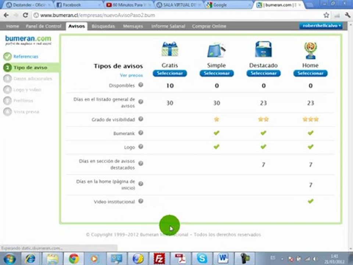Click the taskbar clock
The image size is (353, 265).
(x=334, y=259)
